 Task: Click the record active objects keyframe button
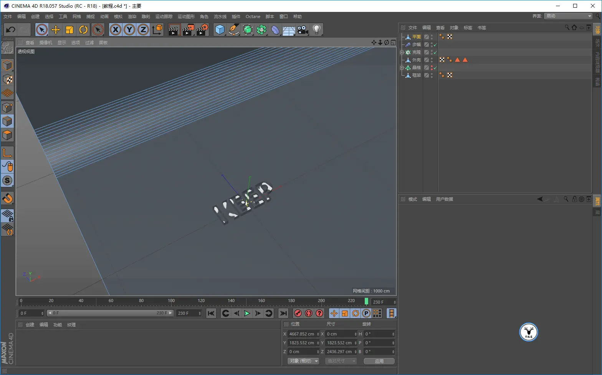[298, 313]
